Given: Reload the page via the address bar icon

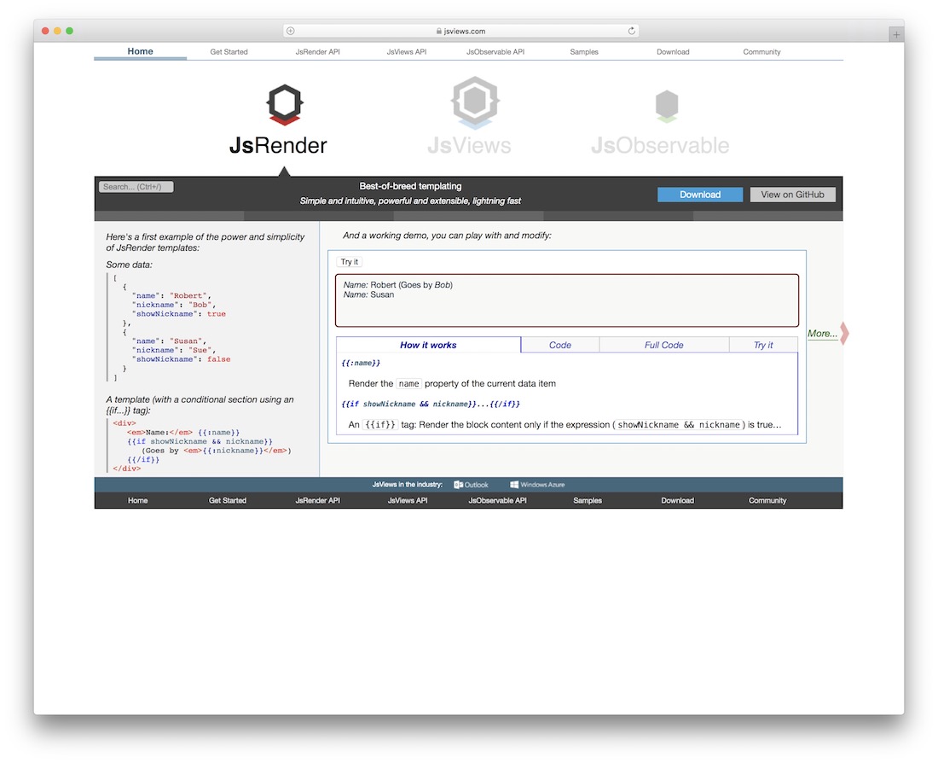Looking at the screenshot, I should [632, 30].
